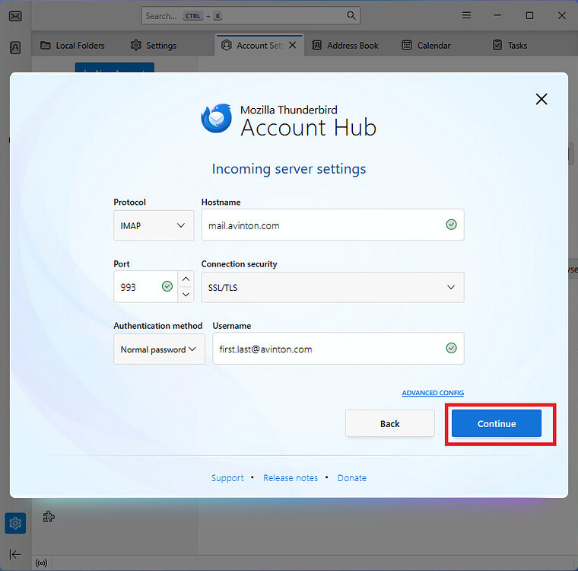
Task: Click the Back button
Action: coord(389,423)
